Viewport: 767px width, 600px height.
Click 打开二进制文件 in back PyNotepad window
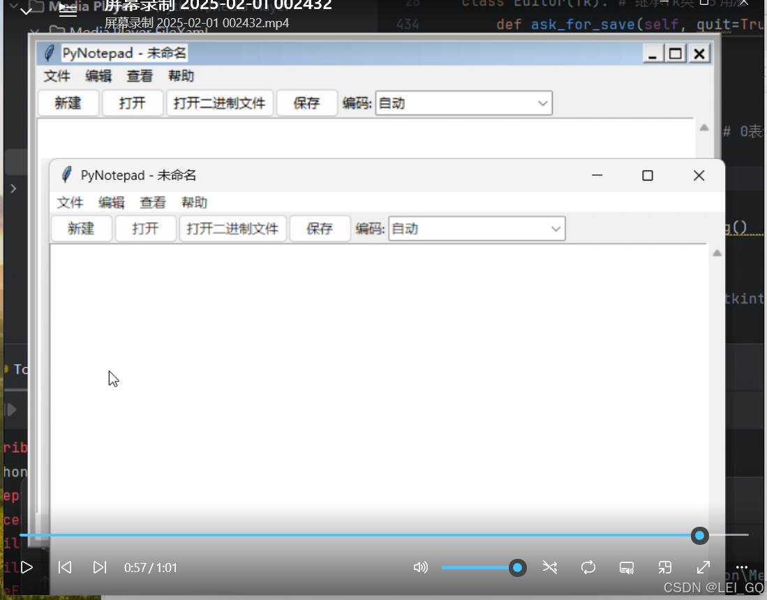click(220, 103)
